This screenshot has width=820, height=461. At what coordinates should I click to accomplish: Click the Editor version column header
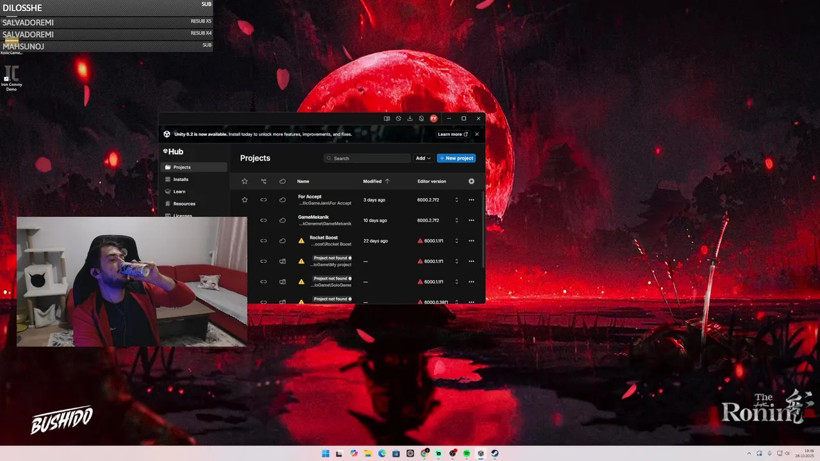(x=432, y=181)
